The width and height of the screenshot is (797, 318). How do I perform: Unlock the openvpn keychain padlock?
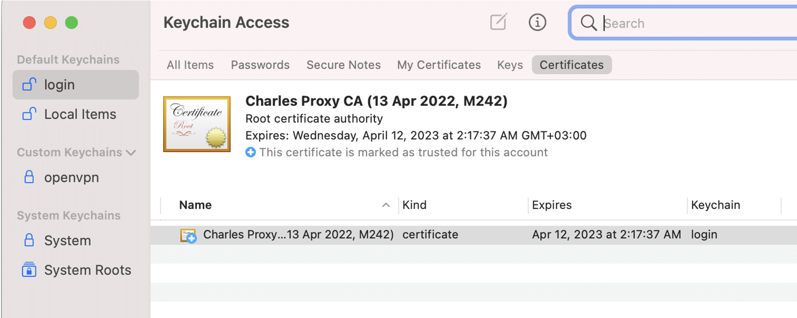pos(28,177)
